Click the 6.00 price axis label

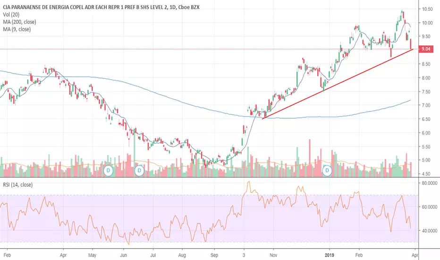(x=427, y=133)
